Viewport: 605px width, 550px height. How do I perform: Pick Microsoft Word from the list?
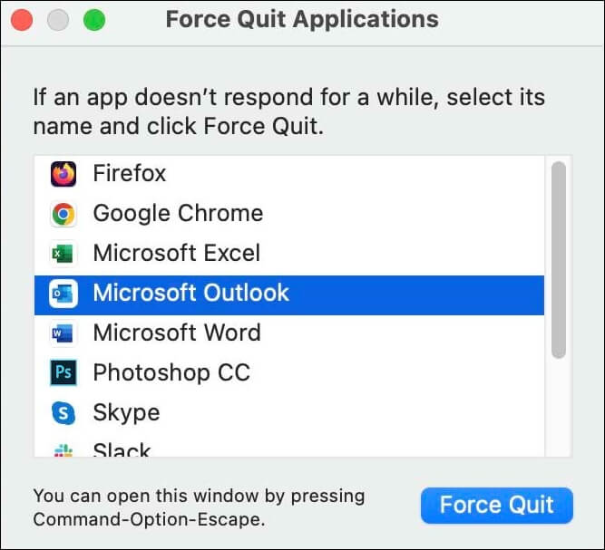coord(177,333)
